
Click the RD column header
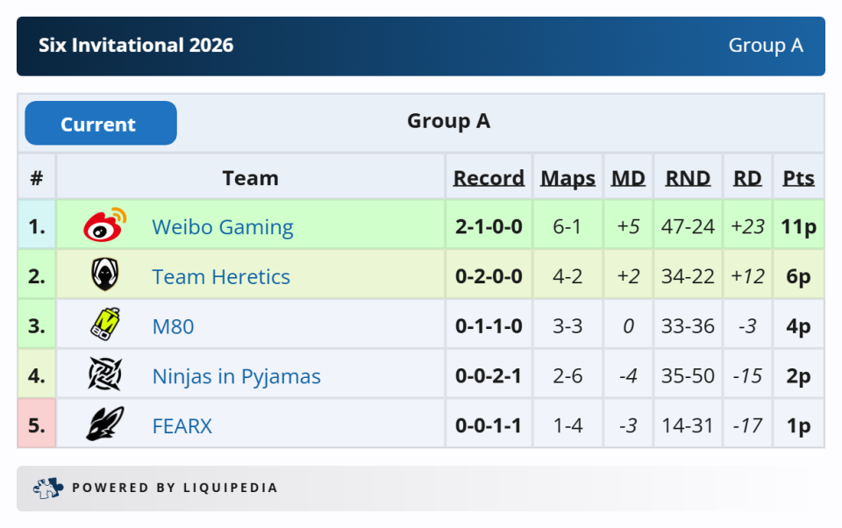pos(747,178)
